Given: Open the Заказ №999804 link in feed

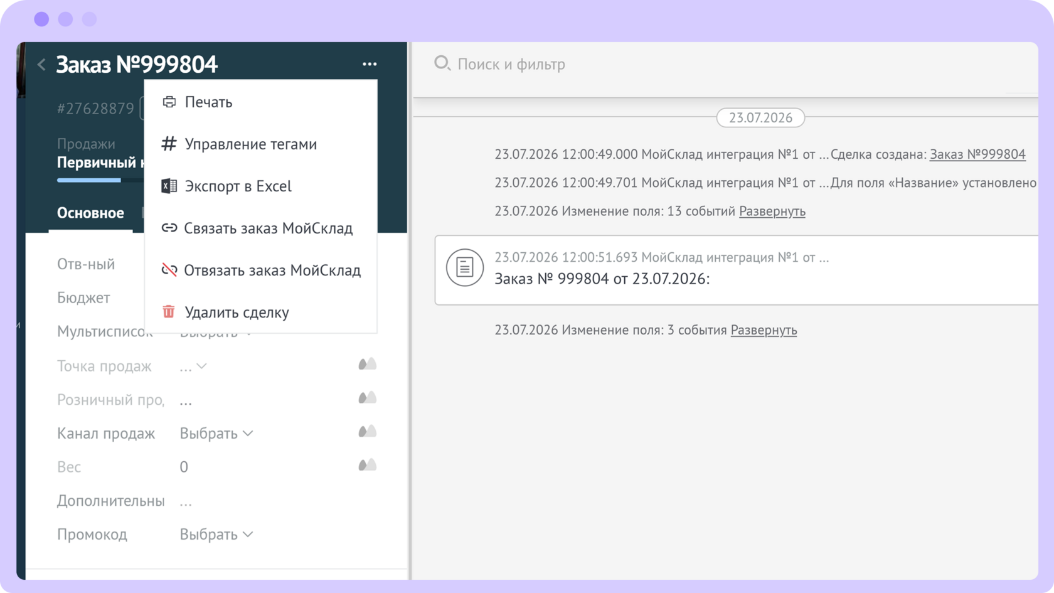Looking at the screenshot, I should pyautogui.click(x=977, y=154).
